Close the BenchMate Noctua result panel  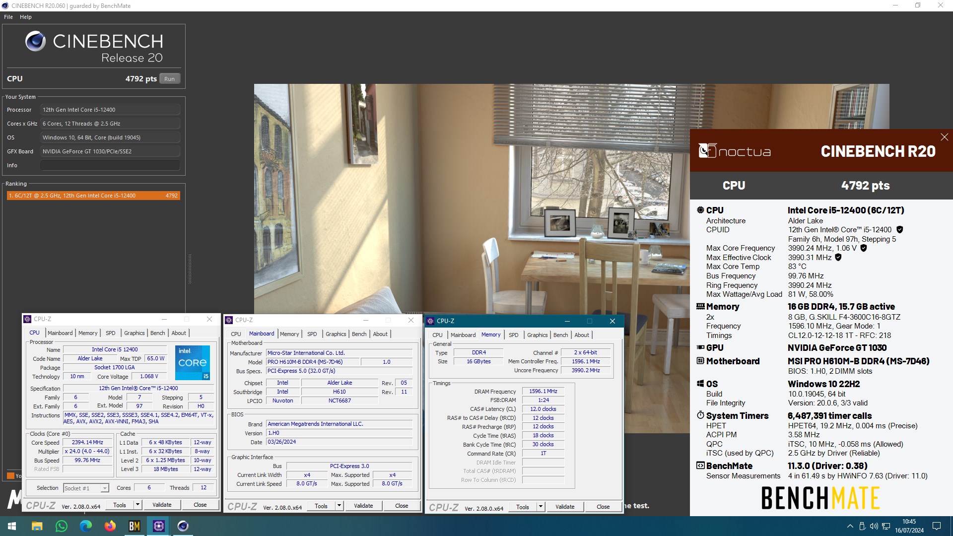(x=944, y=137)
